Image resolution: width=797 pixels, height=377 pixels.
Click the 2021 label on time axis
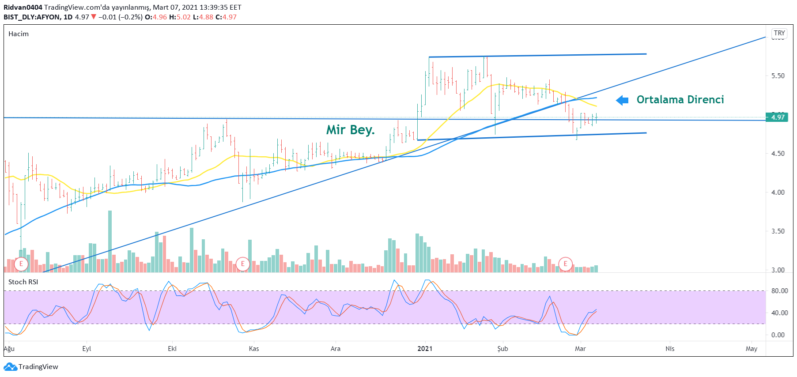tap(425, 349)
